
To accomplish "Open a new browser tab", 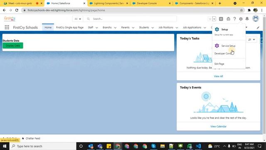I will 220,3.
